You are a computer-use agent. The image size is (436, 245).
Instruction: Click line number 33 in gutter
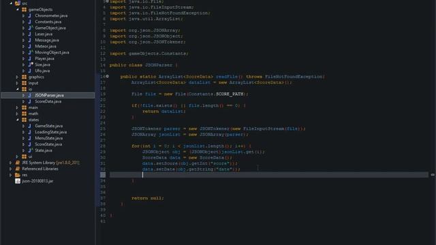coord(103,175)
